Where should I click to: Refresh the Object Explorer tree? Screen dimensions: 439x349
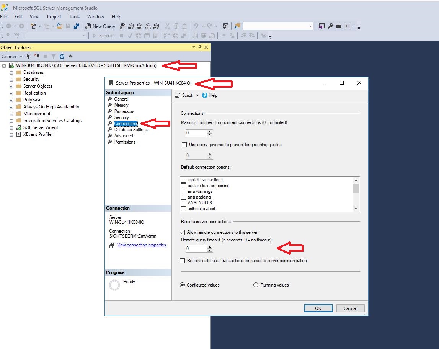coord(62,56)
